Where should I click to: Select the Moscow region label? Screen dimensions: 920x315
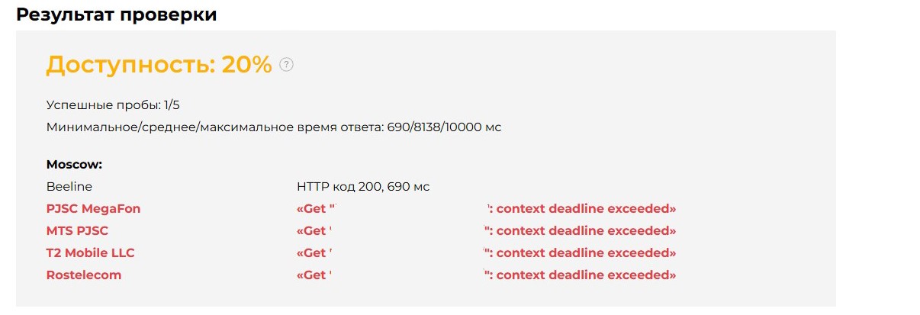(74, 164)
